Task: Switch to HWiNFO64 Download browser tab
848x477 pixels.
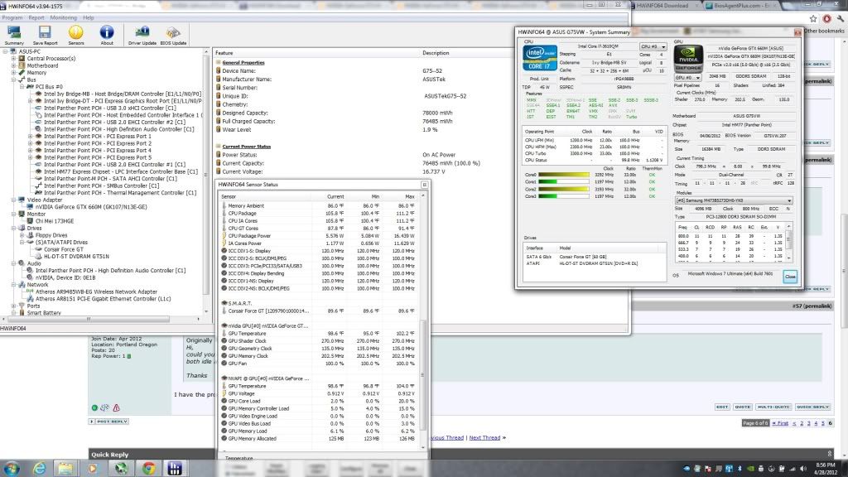Action: click(662, 6)
